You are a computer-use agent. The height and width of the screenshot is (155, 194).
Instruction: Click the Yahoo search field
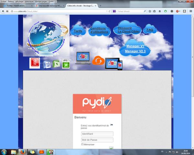tap(130, 11)
